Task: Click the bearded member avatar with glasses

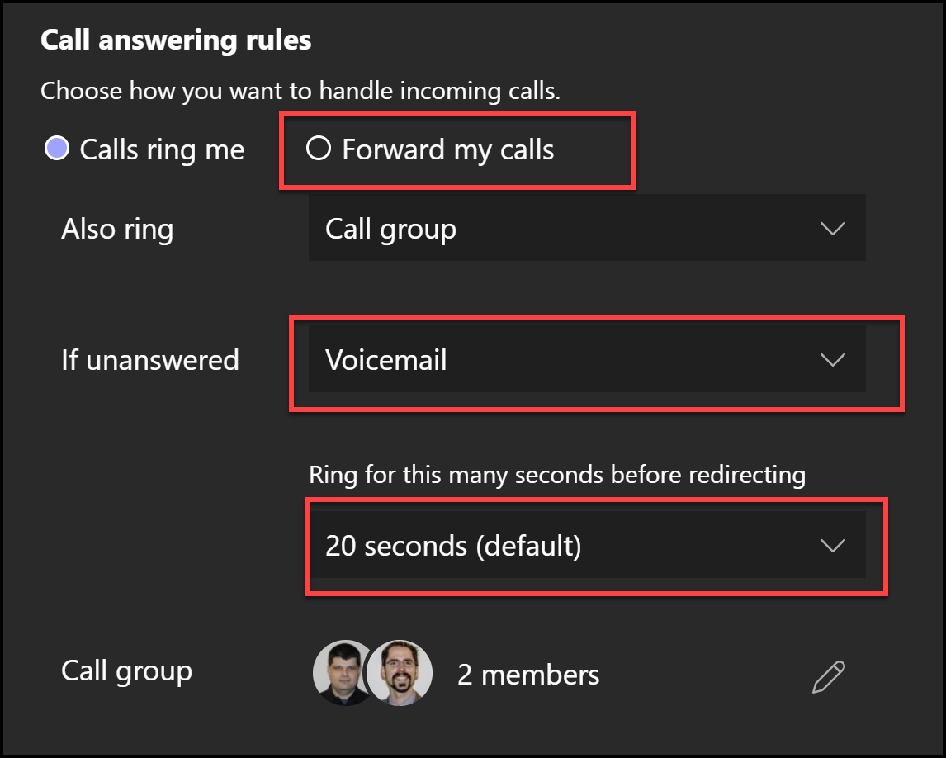Action: [400, 673]
